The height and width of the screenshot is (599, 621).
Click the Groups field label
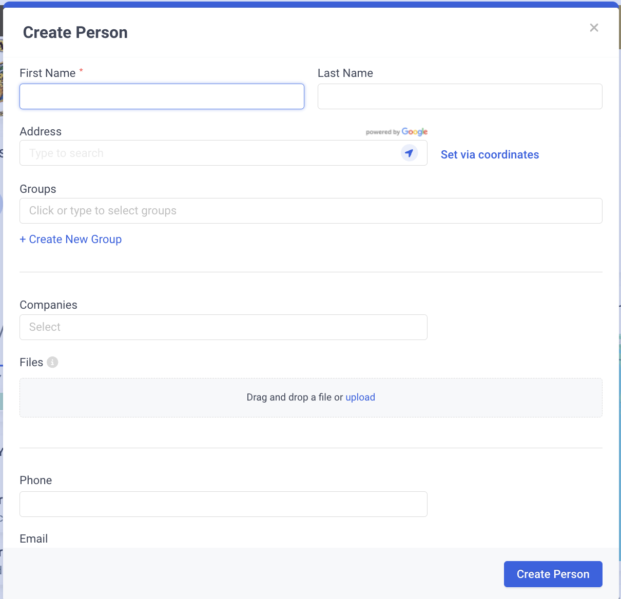coord(38,189)
